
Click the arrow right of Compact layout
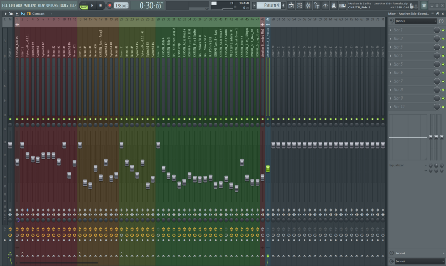pos(51,14)
